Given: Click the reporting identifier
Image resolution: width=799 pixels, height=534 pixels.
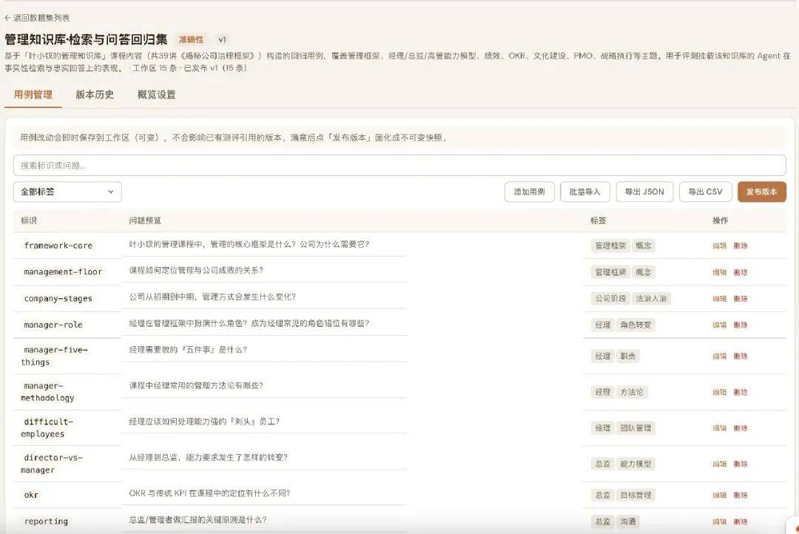Looking at the screenshot, I should click(x=46, y=521).
